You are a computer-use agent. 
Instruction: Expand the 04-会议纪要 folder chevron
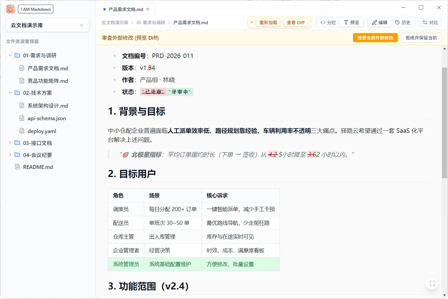click(x=10, y=155)
